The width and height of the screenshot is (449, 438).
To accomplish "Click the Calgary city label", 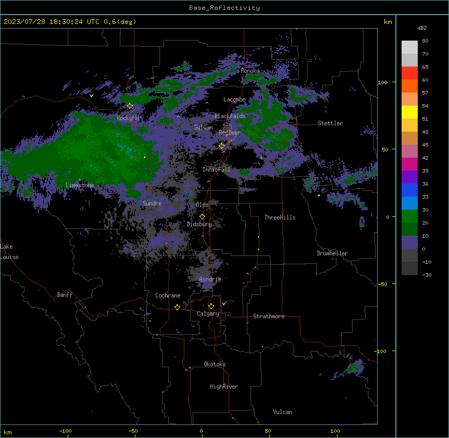I will coord(208,314).
